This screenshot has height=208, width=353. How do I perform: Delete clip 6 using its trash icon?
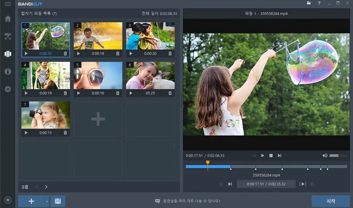[x=170, y=93]
